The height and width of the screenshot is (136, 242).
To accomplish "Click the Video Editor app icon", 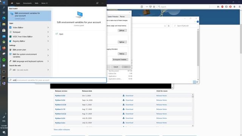I will 10,28.
